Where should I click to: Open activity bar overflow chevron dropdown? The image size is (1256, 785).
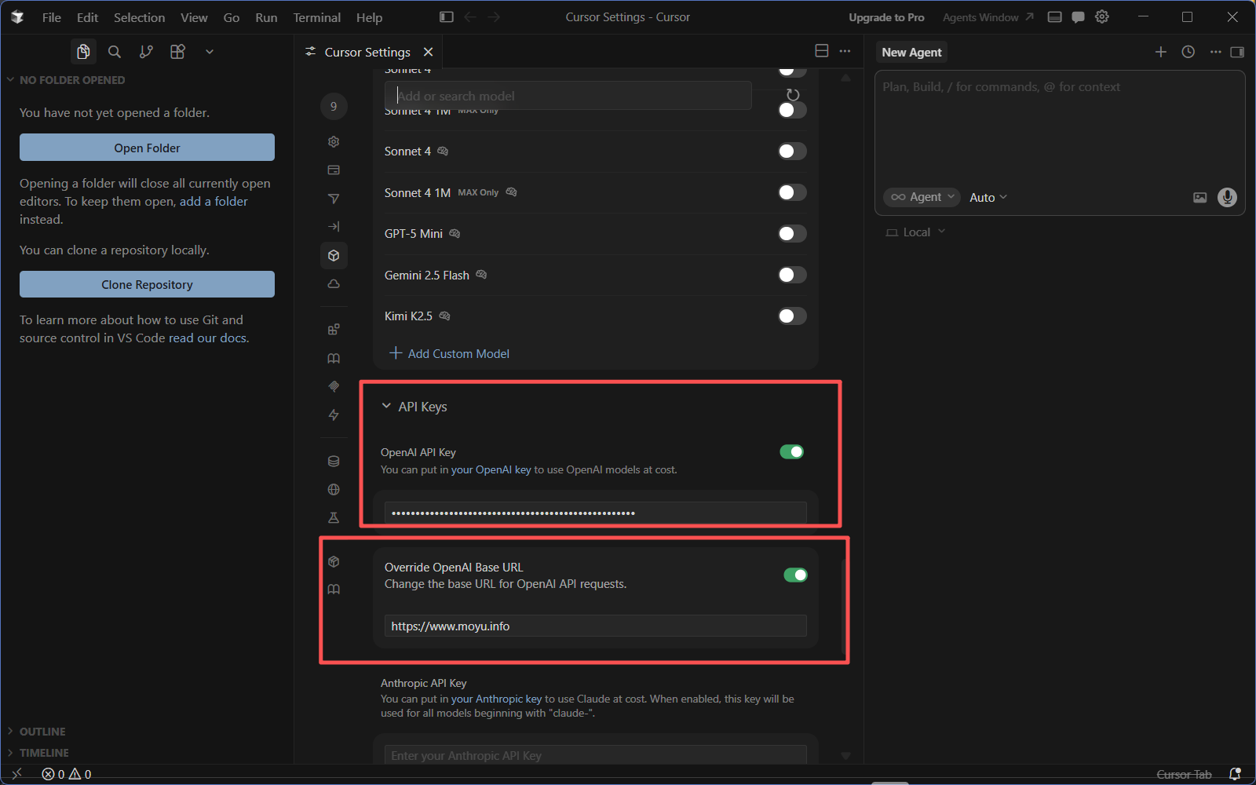point(210,52)
